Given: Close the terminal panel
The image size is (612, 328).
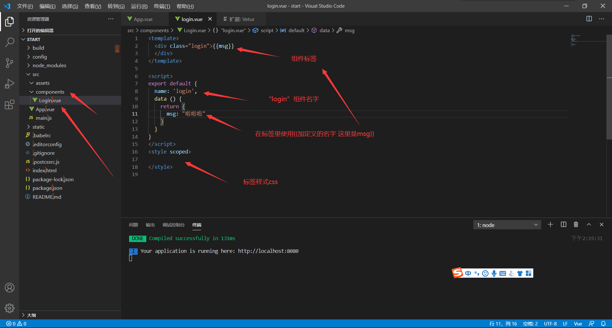Looking at the screenshot, I should click(x=601, y=225).
